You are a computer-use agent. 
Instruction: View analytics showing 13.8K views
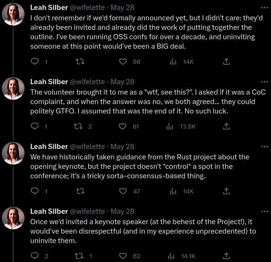(x=181, y=127)
